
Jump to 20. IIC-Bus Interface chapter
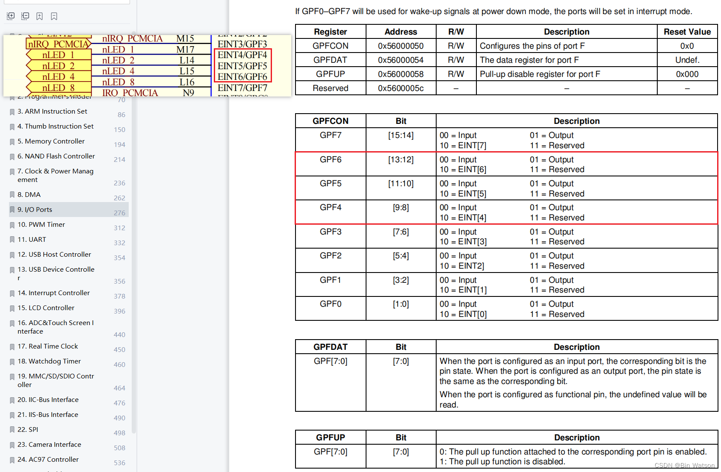[x=48, y=399]
